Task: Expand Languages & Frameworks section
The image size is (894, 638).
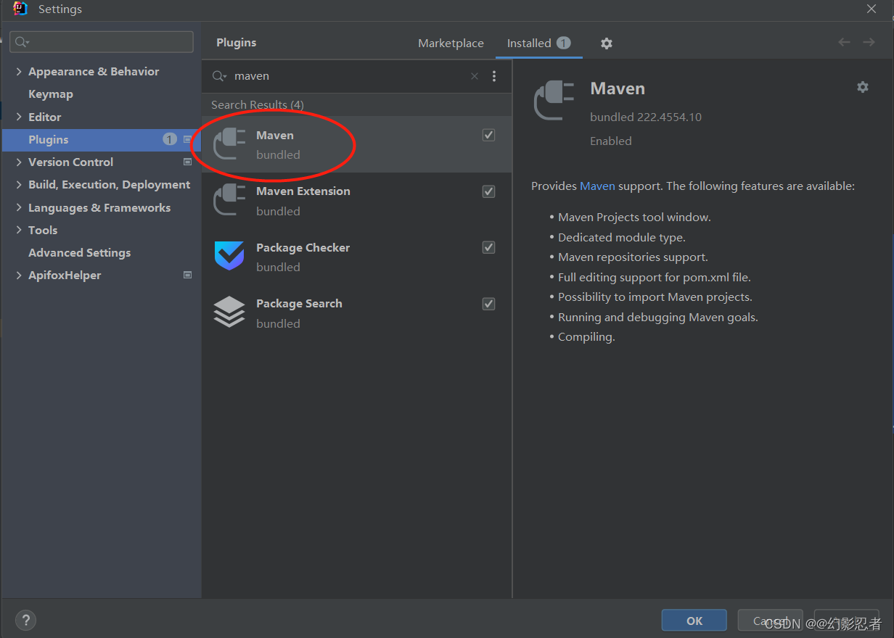Action: tap(19, 207)
